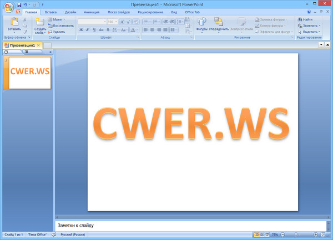This screenshot has height=240, width=333.
Task: Save via the Quick Access floppy icon
Action: pos(19,4)
